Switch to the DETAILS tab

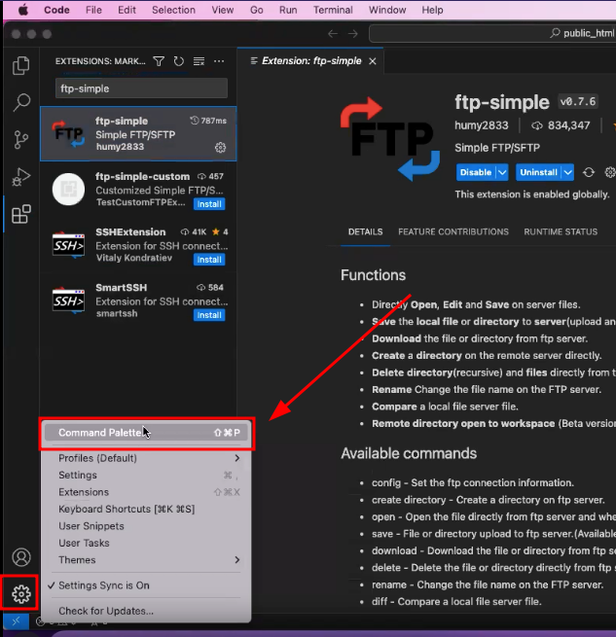point(365,232)
